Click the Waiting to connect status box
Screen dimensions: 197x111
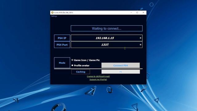107,28
